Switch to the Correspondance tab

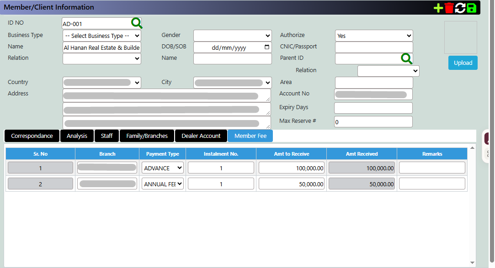click(x=32, y=136)
